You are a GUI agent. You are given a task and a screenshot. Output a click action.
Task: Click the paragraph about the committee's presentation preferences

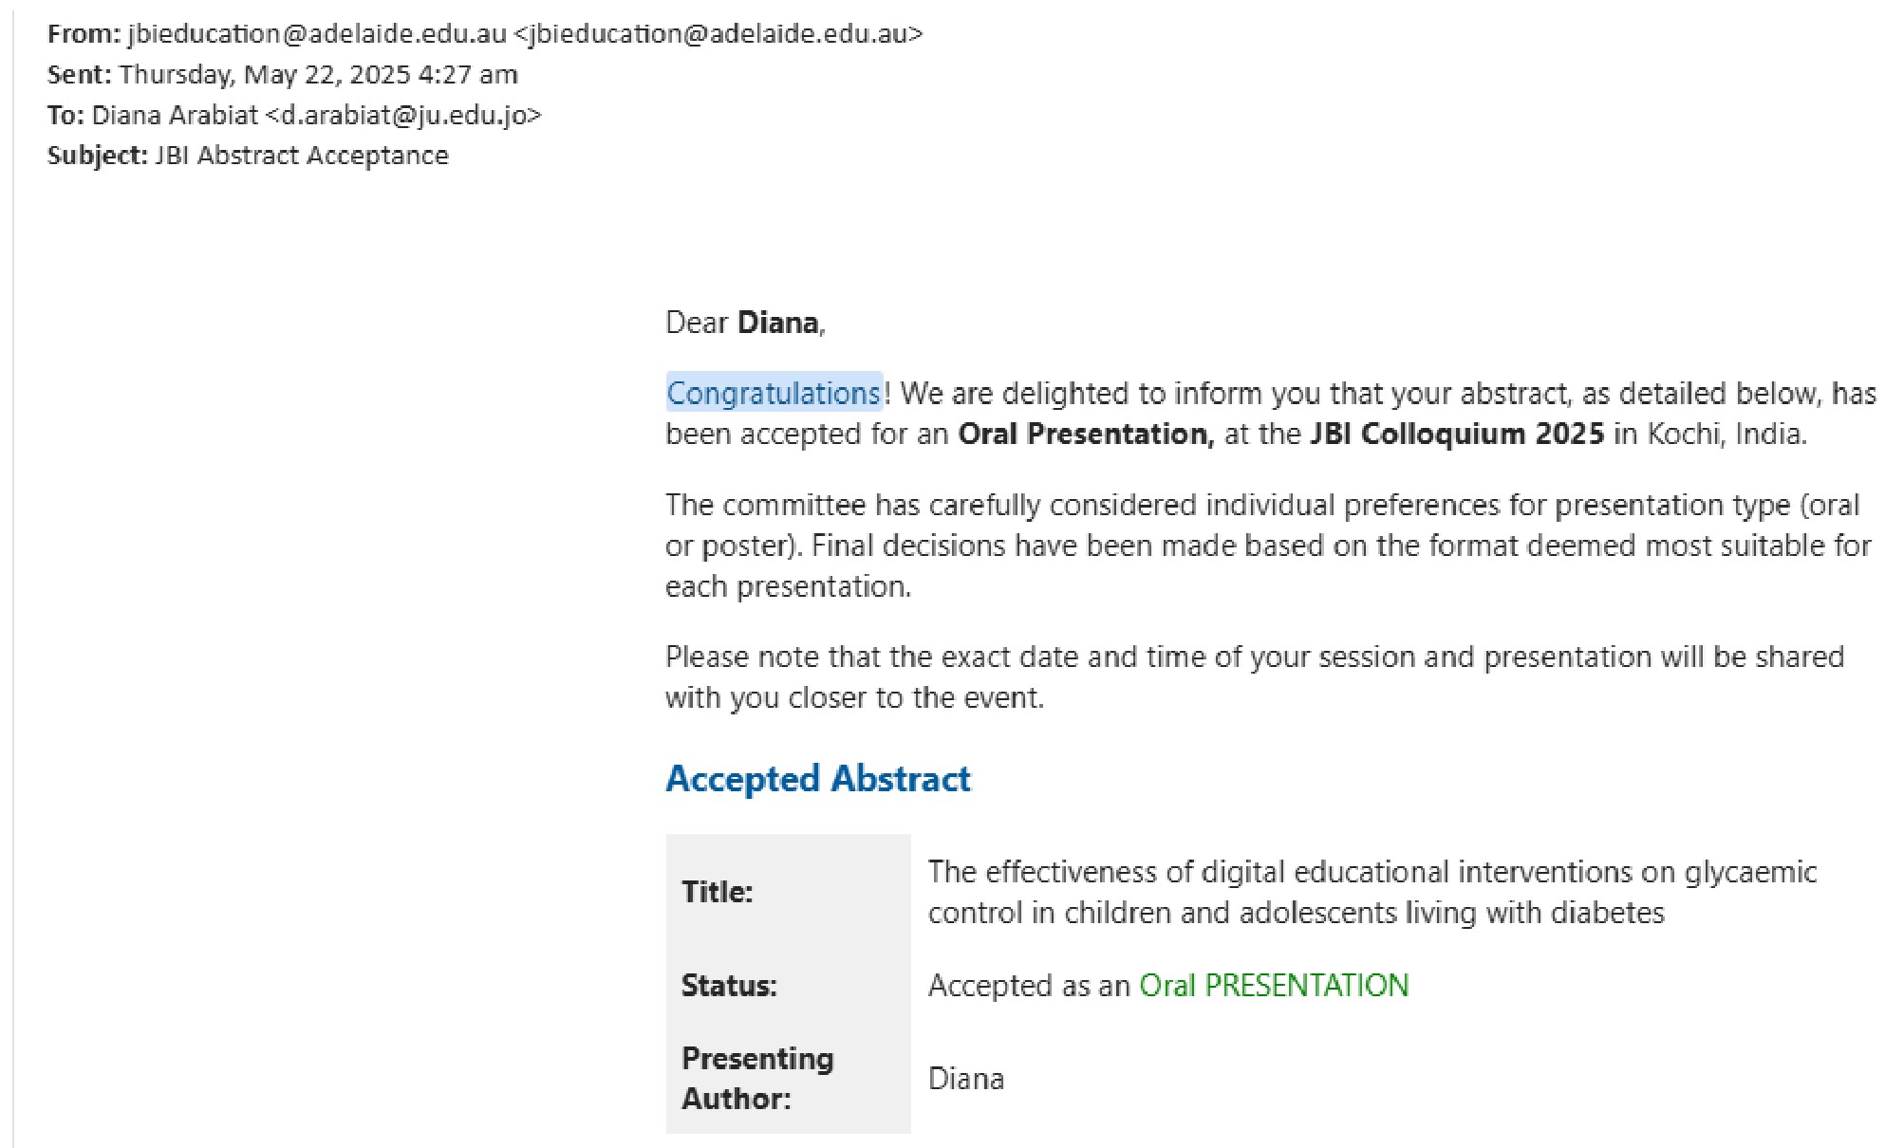tap(1267, 546)
